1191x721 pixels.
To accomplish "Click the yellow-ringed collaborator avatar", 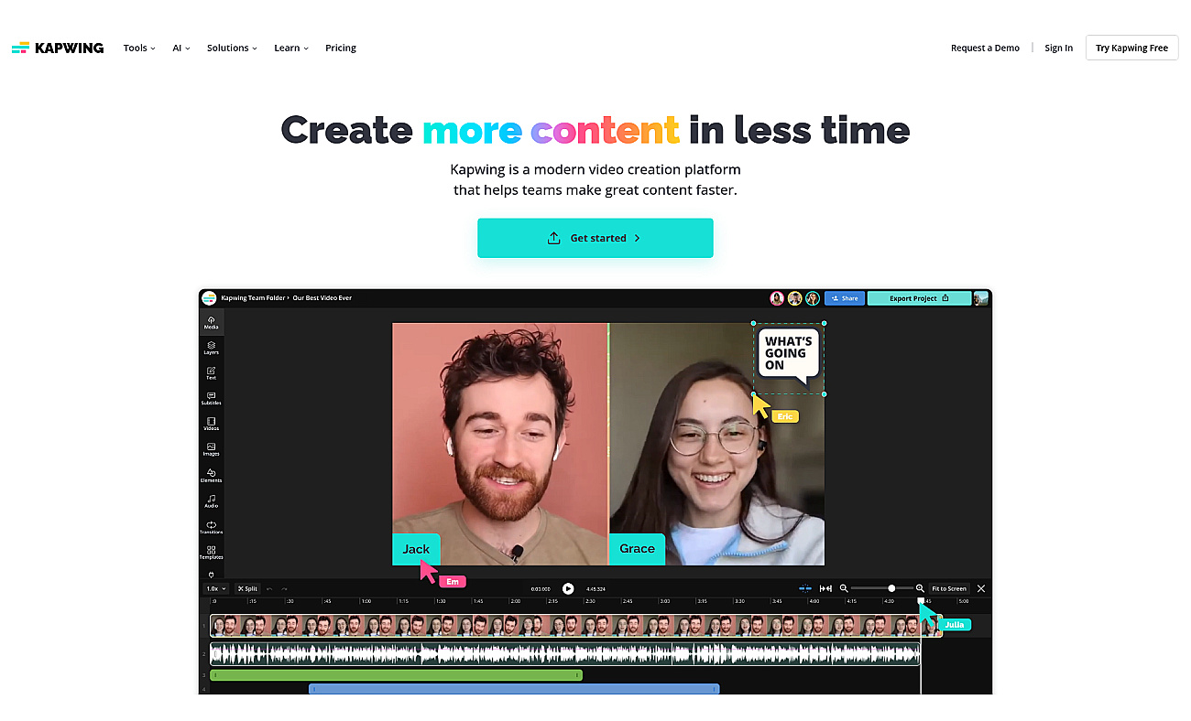I will tap(795, 298).
